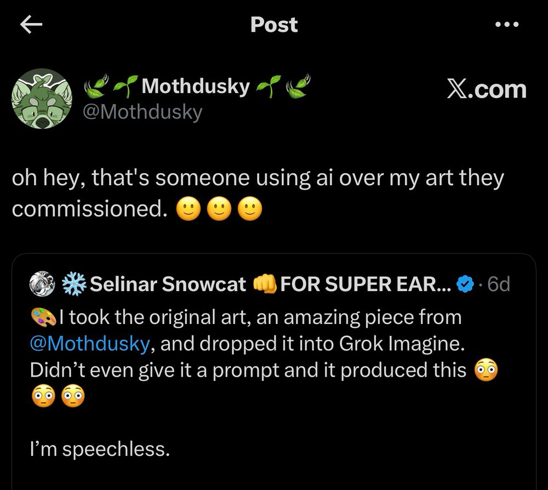Image resolution: width=548 pixels, height=490 pixels.
Task: Open the three-dot more options menu
Action: click(506, 25)
